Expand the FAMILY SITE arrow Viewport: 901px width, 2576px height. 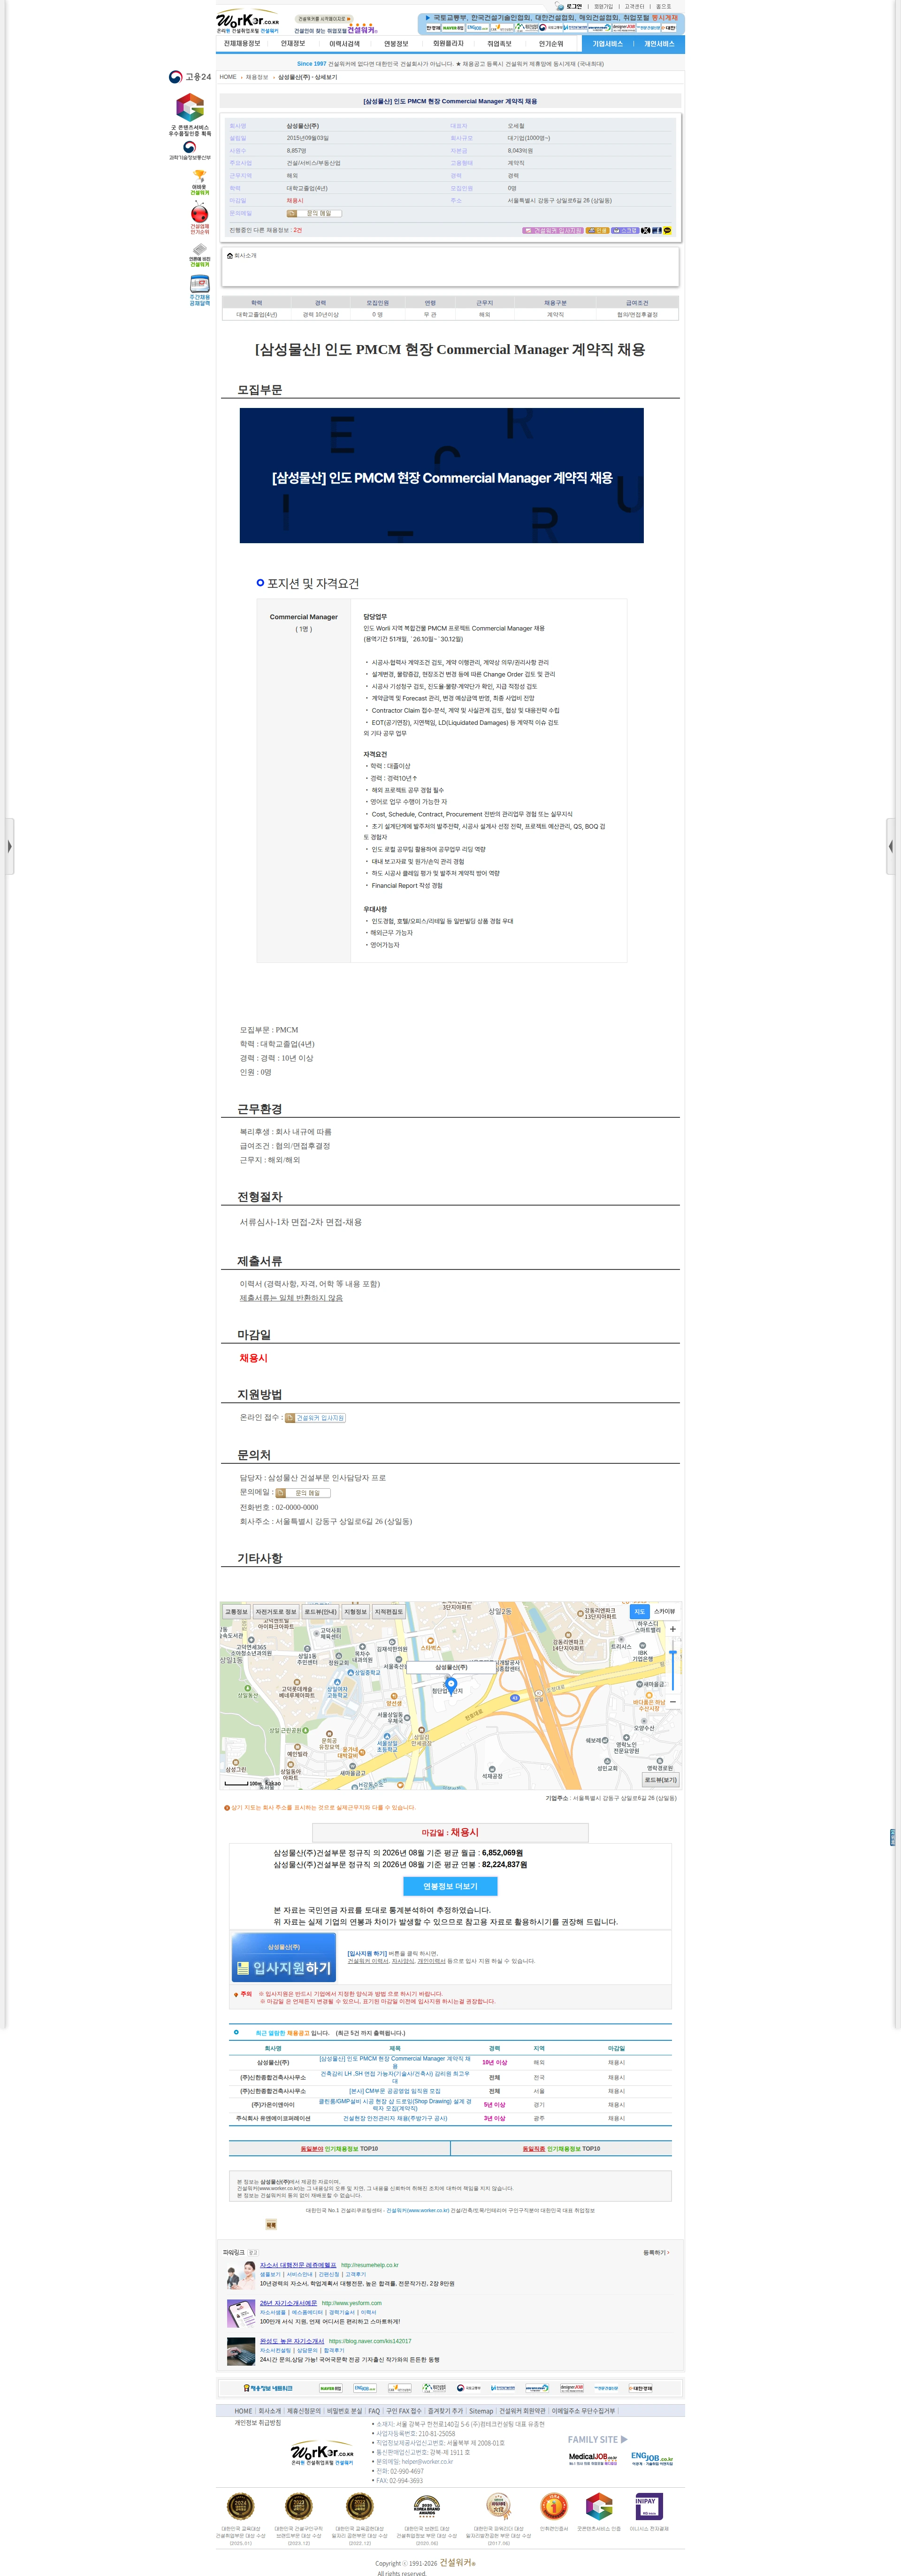coord(624,2439)
